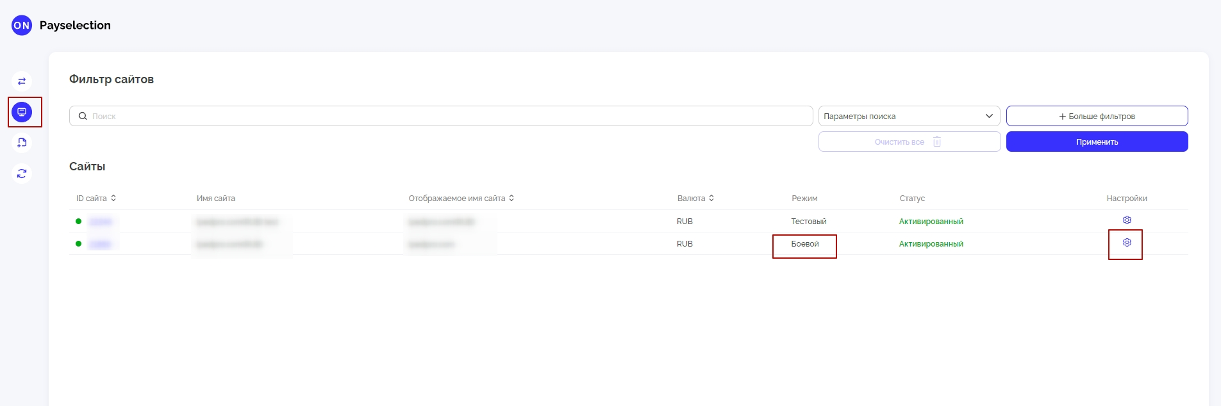This screenshot has height=406, width=1221.
Task: Open the site ID link in second row
Action: (101, 244)
